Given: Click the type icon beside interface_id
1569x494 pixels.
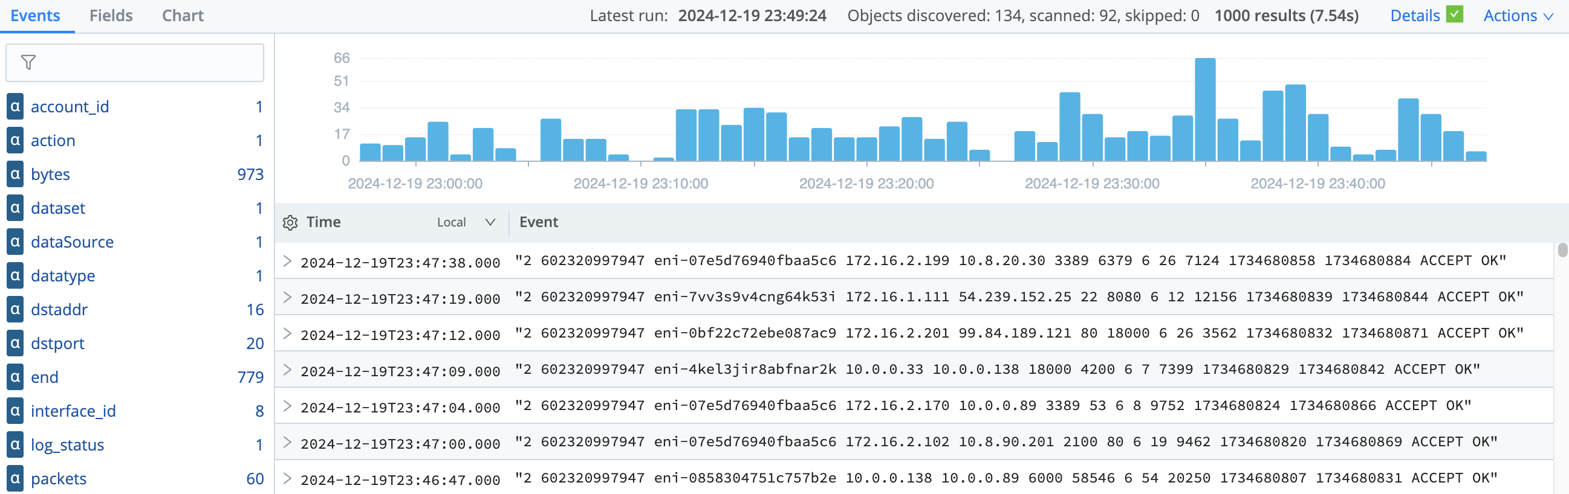Looking at the screenshot, I should pyautogui.click(x=15, y=411).
